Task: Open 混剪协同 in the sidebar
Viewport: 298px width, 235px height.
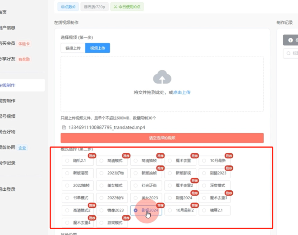Action: click(8, 147)
